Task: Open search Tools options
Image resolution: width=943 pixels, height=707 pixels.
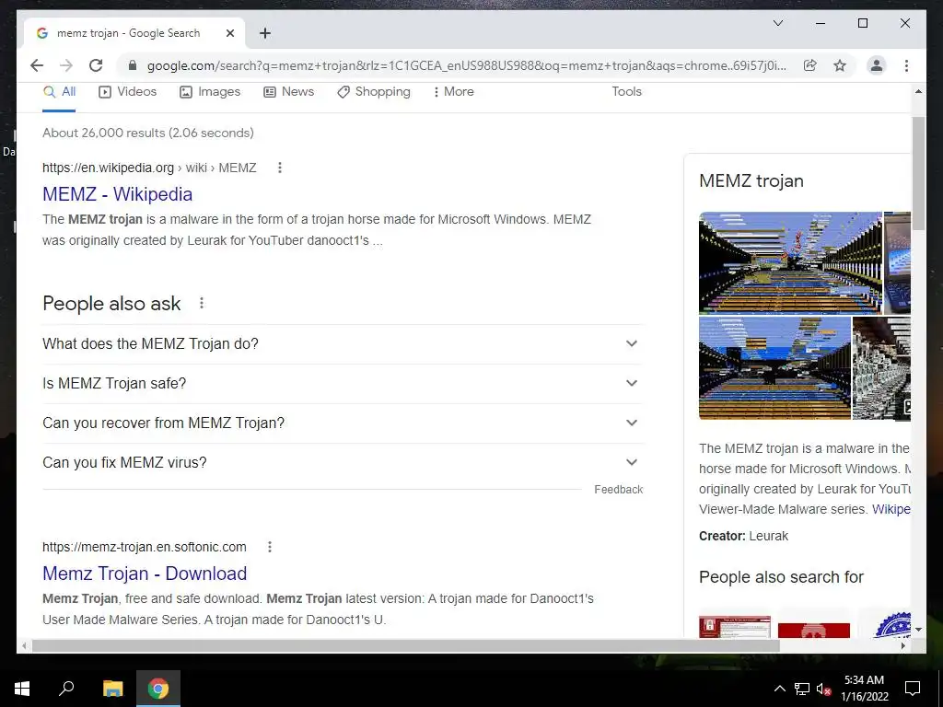Action: coord(626,91)
